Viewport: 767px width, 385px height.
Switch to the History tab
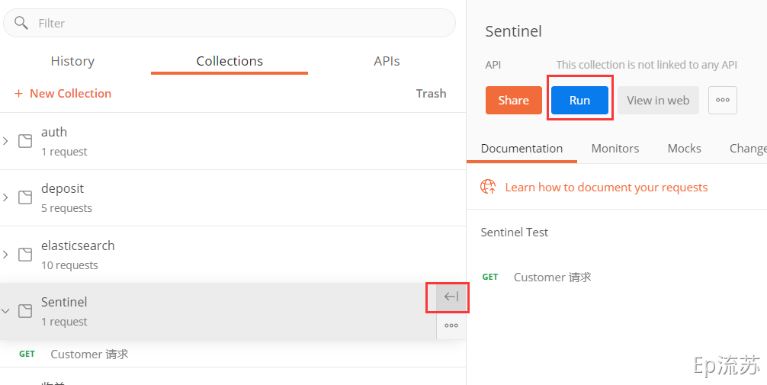point(72,61)
